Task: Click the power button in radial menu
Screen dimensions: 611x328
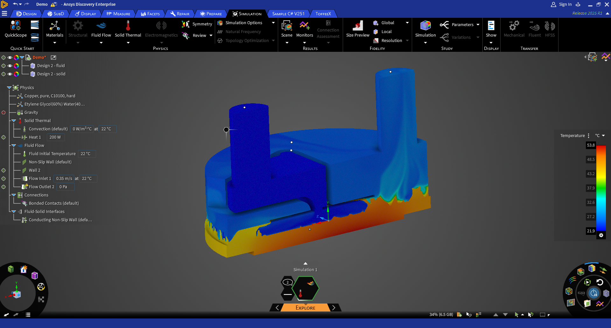Action: coord(594,293)
